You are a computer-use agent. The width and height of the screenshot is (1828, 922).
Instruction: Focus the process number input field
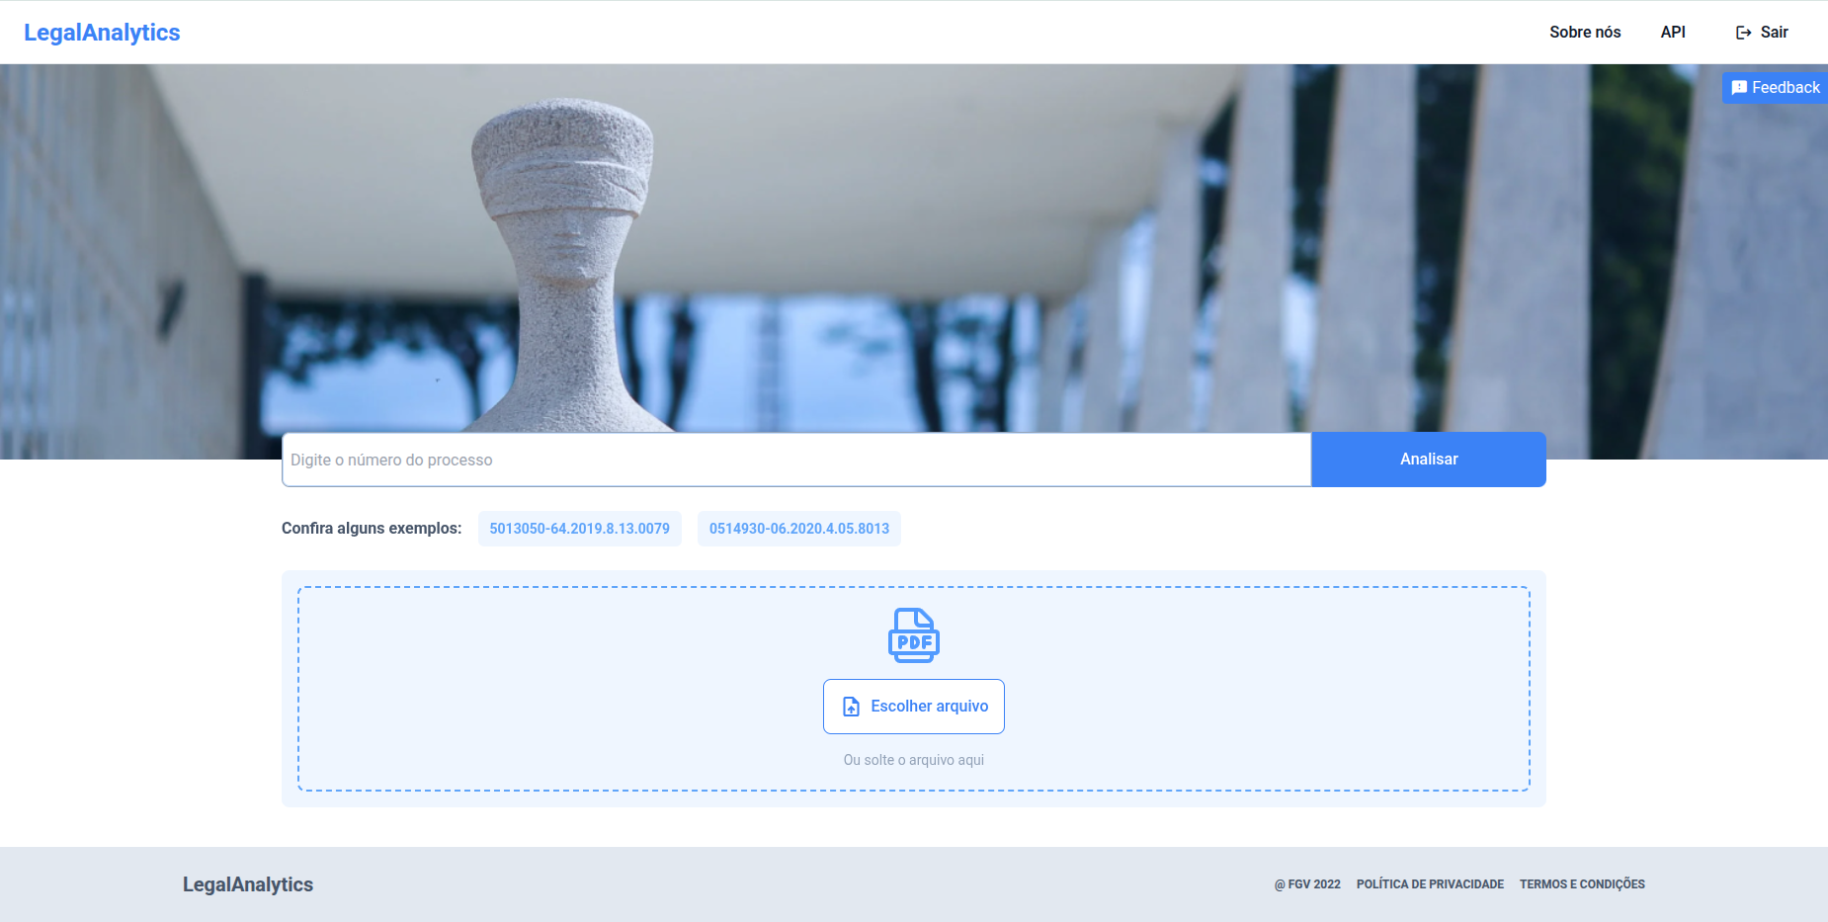795,460
